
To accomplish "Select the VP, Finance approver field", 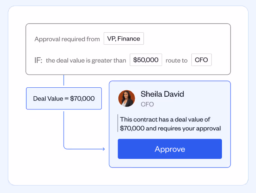I will point(124,39).
